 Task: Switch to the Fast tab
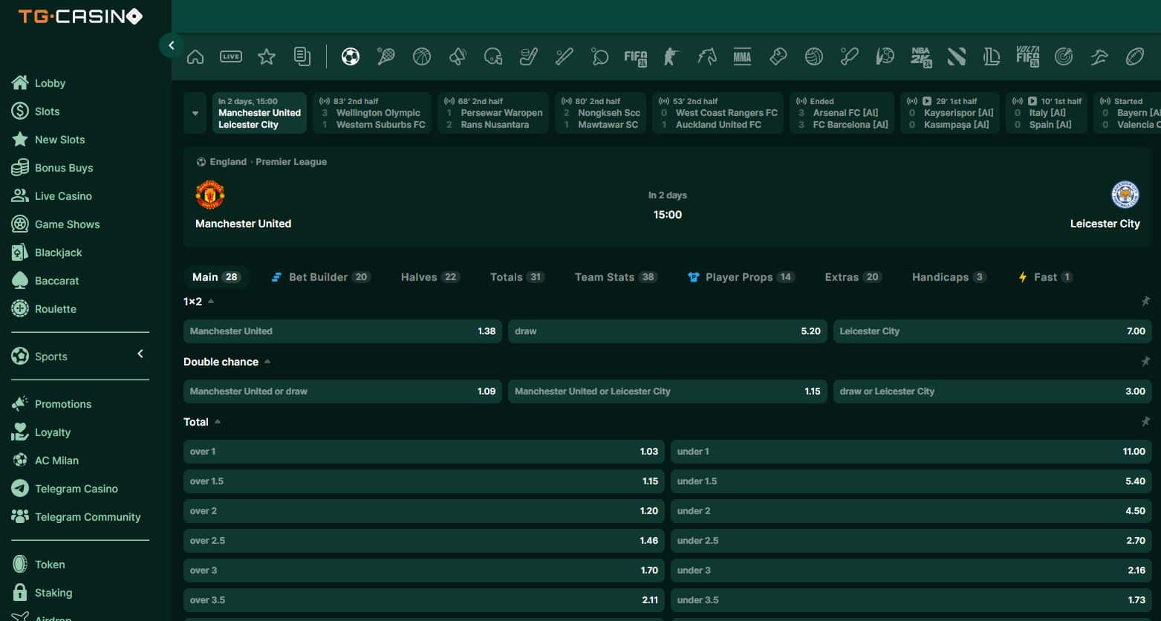pyautogui.click(x=1045, y=277)
